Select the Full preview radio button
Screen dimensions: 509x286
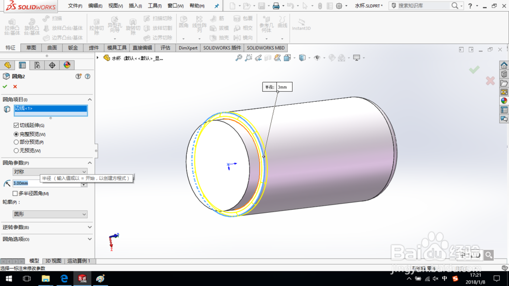click(x=16, y=134)
